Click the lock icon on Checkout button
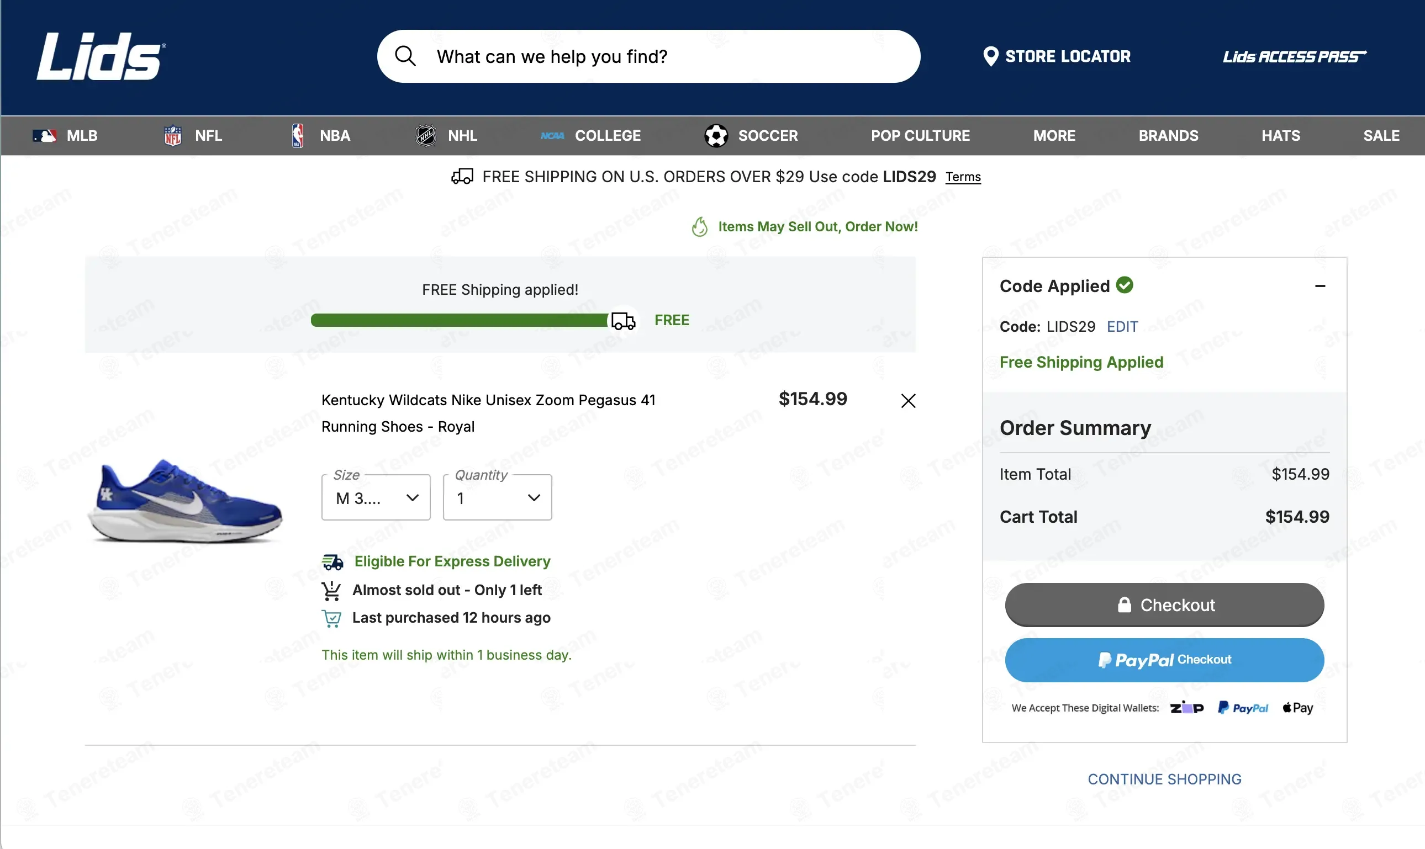 tap(1125, 604)
